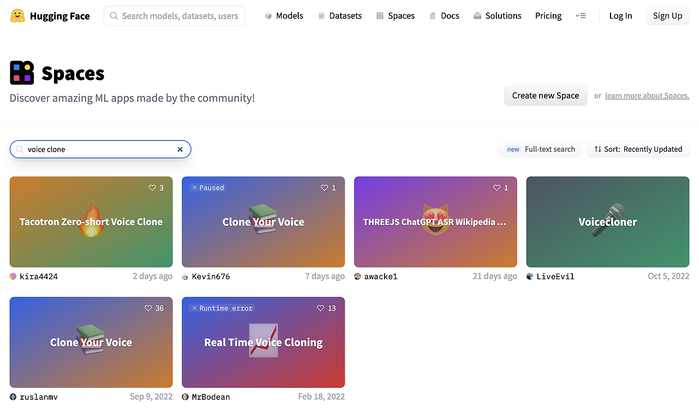Screen dimensions: 699x408
Task: Enable Full-text search
Action: (x=540, y=149)
